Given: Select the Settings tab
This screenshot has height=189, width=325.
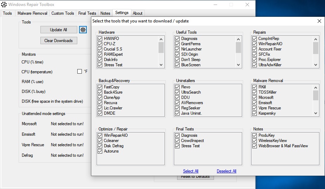Looking at the screenshot, I should (x=122, y=13).
